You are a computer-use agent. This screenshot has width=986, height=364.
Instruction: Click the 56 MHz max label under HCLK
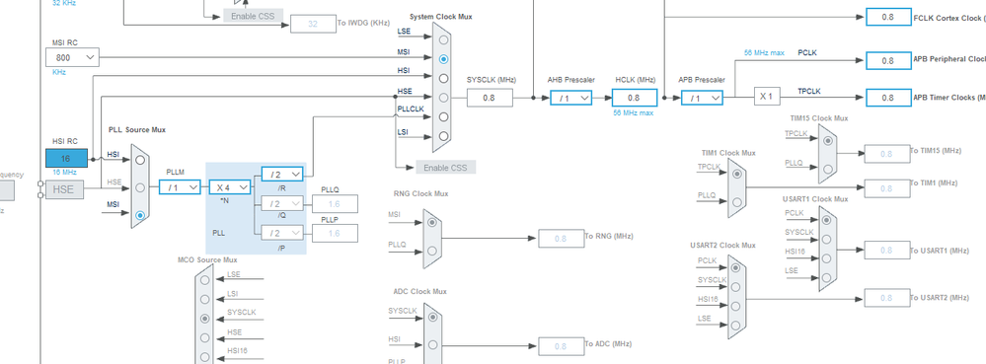(x=634, y=113)
